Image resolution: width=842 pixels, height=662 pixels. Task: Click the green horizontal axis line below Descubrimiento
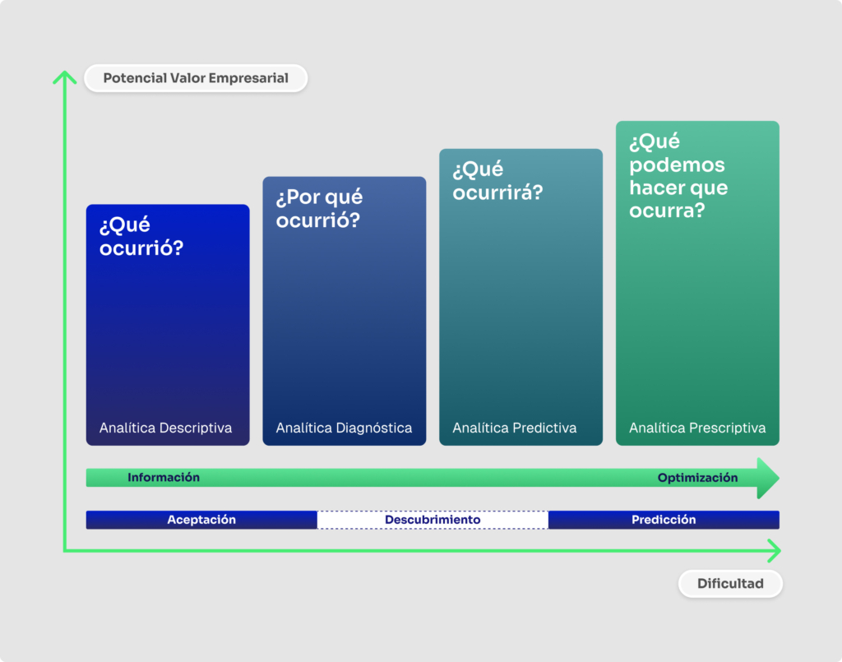(x=433, y=550)
